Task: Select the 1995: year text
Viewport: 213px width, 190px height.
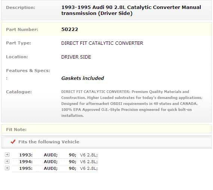Action: 26,168
